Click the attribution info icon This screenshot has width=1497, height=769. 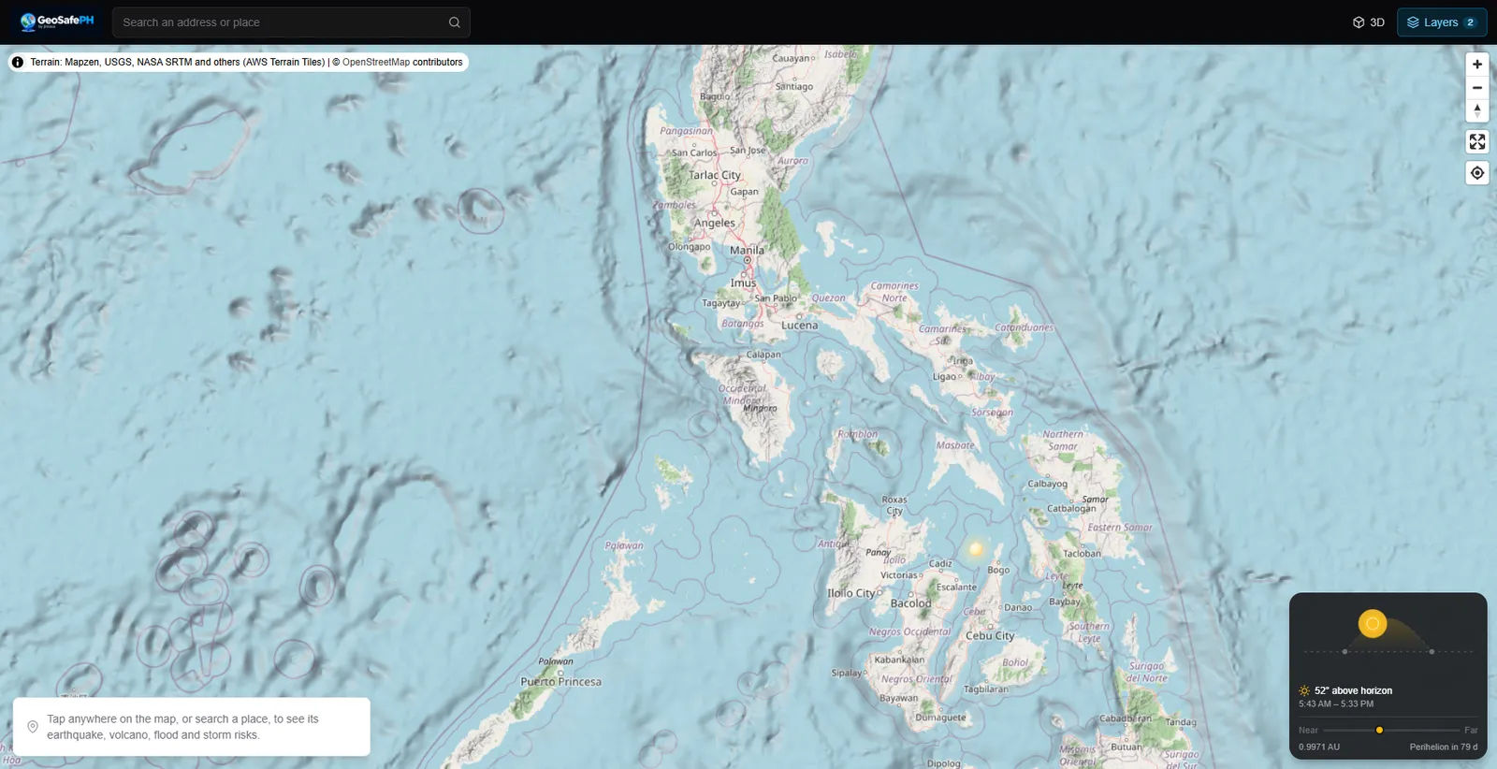[18, 63]
